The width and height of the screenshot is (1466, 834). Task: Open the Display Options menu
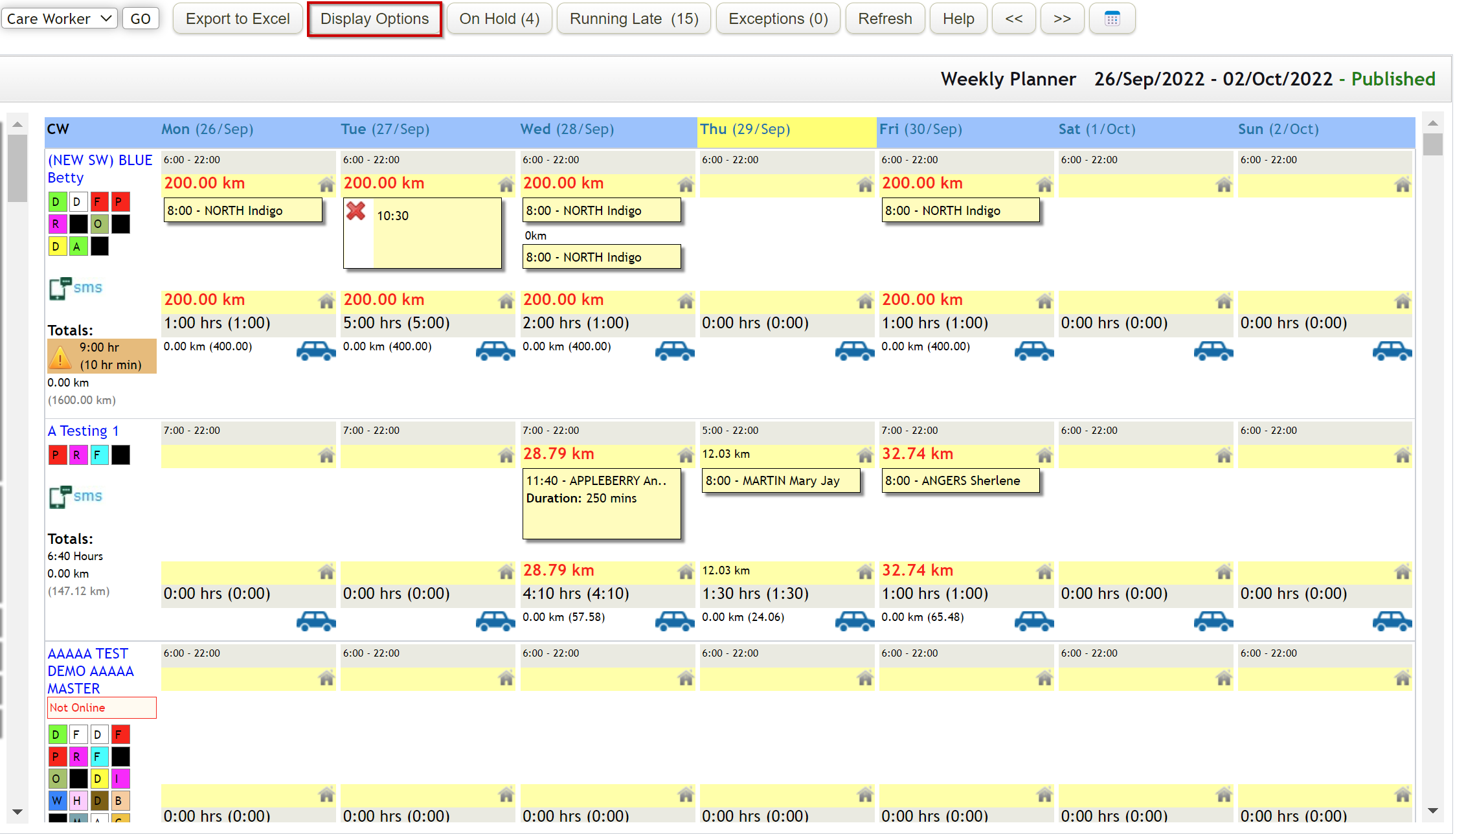pyautogui.click(x=374, y=19)
